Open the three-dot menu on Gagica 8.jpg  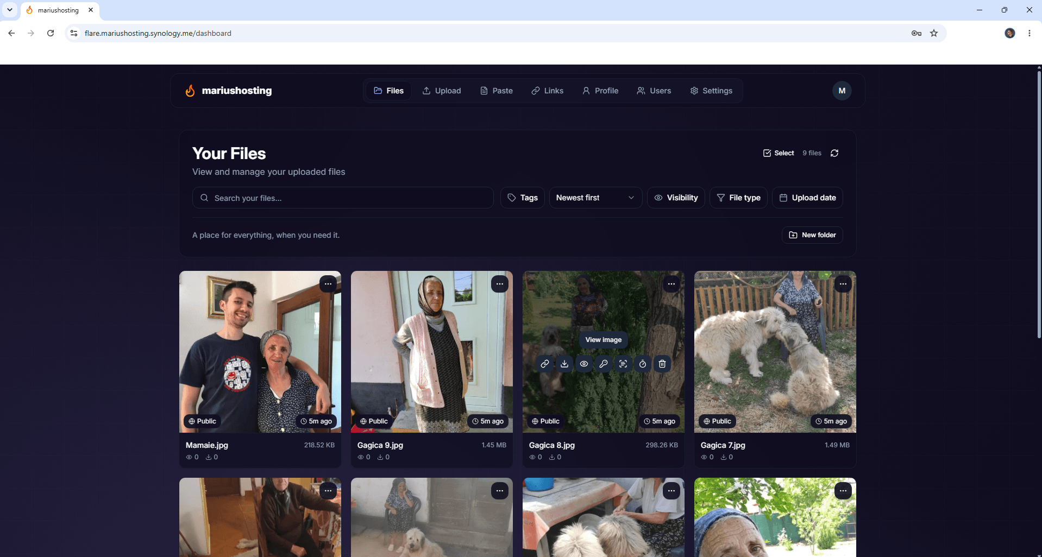(x=671, y=284)
